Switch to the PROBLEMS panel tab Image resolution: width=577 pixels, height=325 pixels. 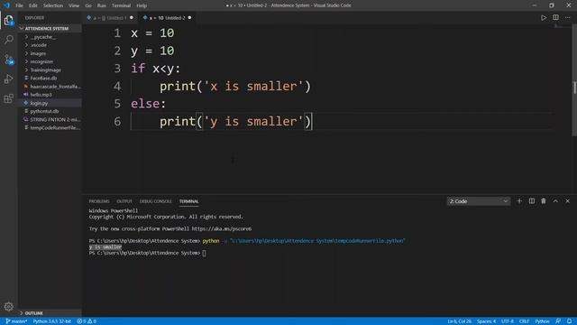(99, 201)
